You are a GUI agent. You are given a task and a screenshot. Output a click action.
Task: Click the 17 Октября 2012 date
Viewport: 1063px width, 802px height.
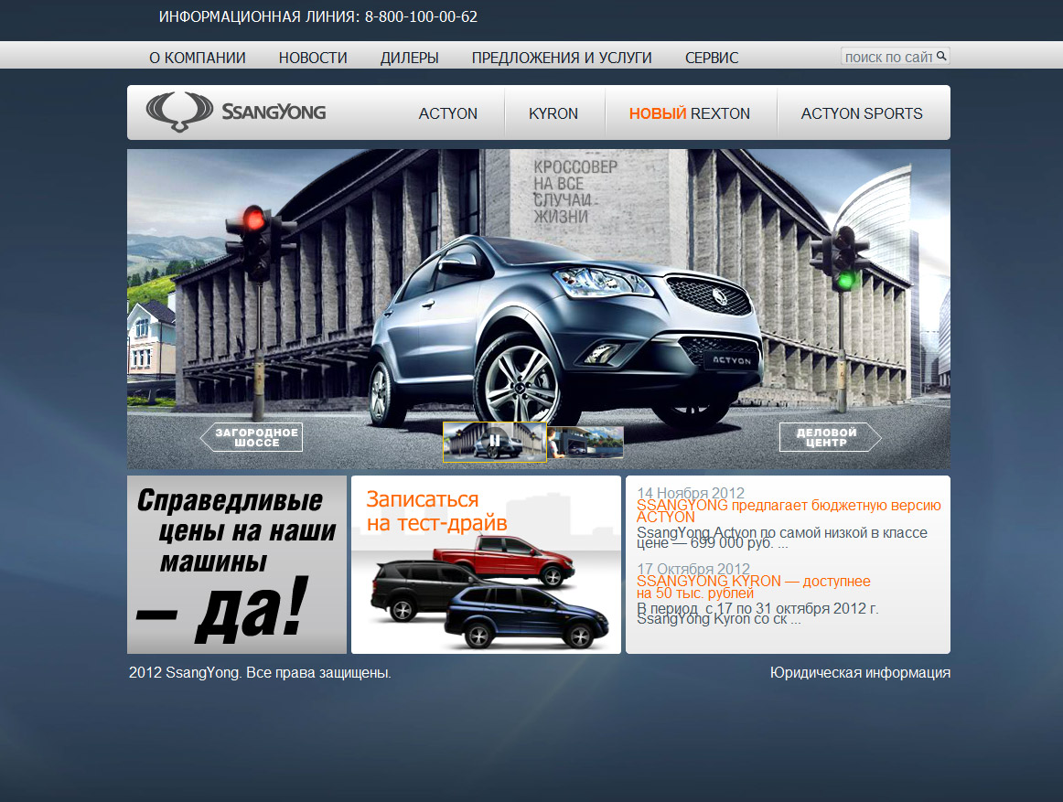693,568
